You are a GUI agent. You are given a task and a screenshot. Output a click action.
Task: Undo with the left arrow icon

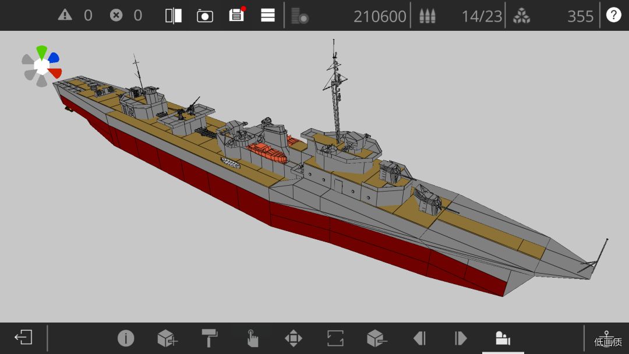(x=419, y=338)
